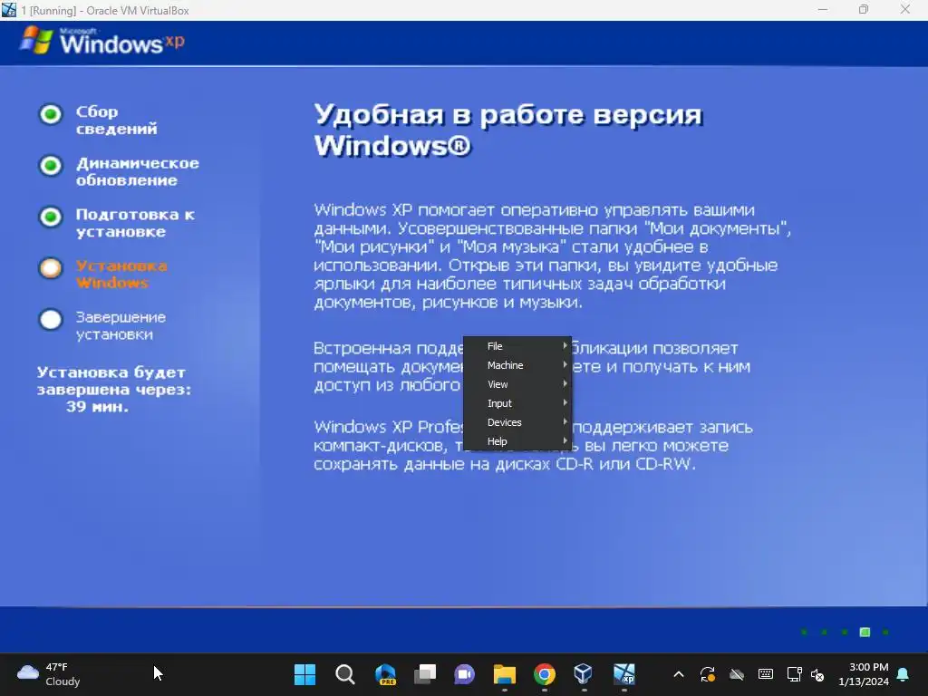
Task: Open the View context menu entry
Action: click(517, 384)
